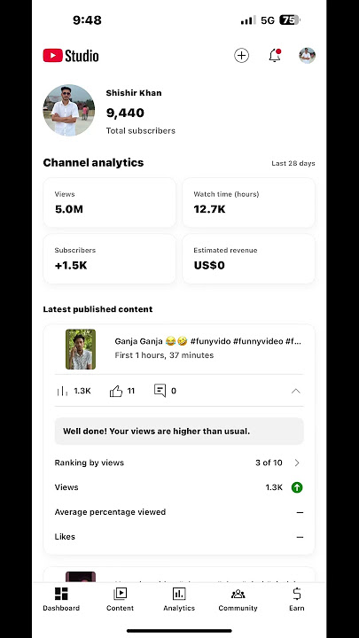Tap the views bar chart icon
Viewport: 359px width, 638px height.
[x=62, y=392]
